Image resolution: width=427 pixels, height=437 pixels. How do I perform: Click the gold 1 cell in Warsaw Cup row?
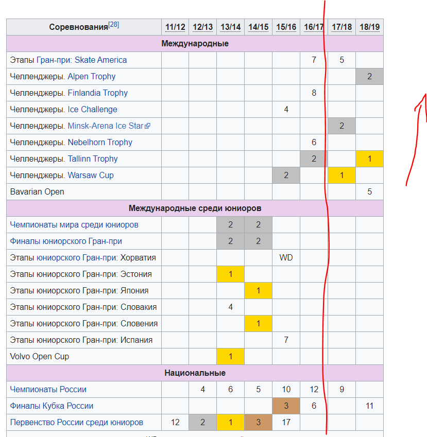pyautogui.click(x=341, y=175)
